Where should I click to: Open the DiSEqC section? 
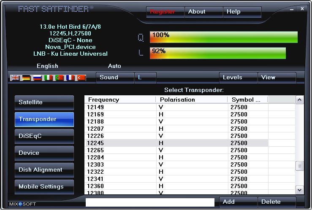pyautogui.click(x=44, y=136)
